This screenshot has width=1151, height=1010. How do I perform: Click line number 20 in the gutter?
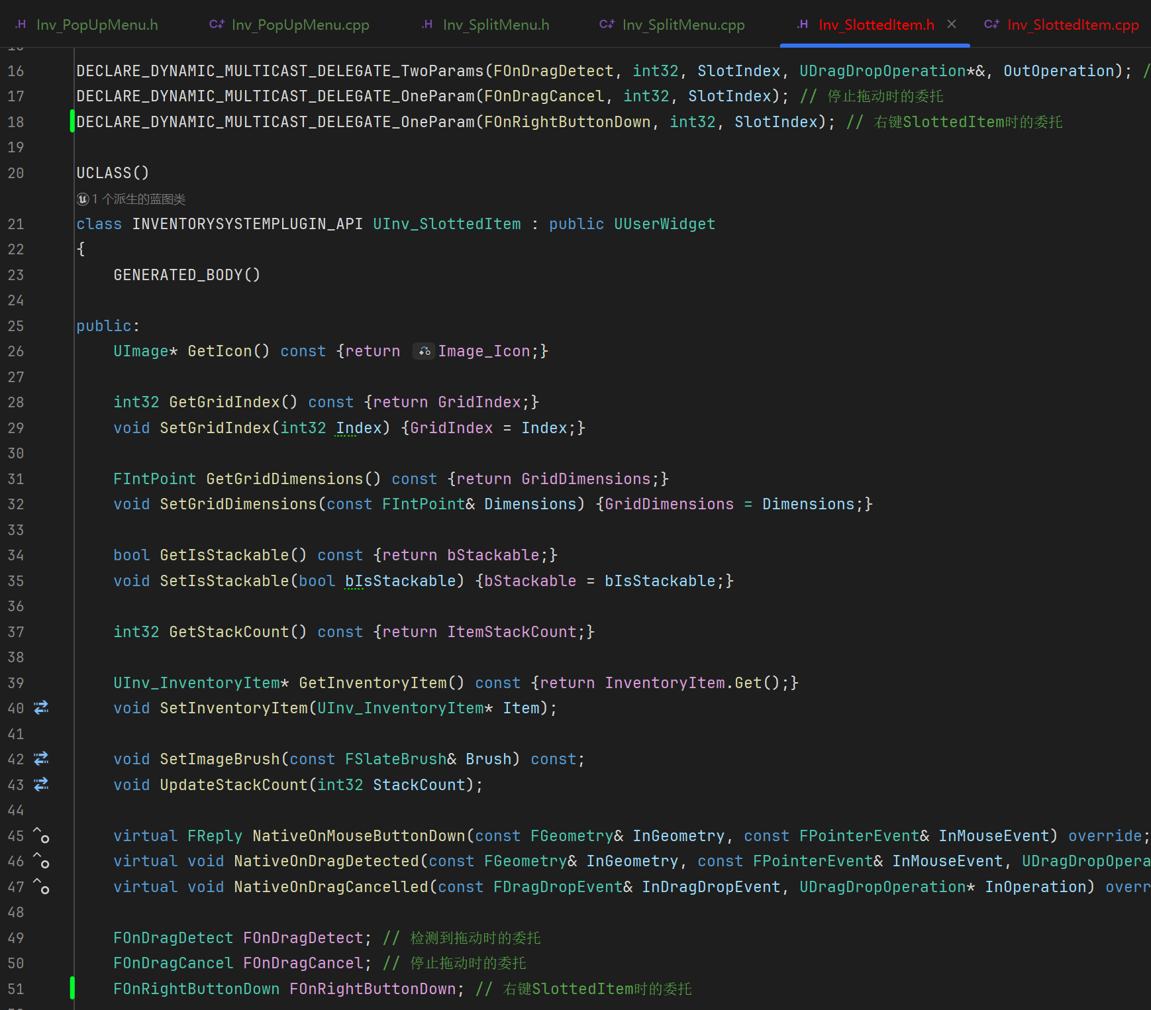coord(16,173)
